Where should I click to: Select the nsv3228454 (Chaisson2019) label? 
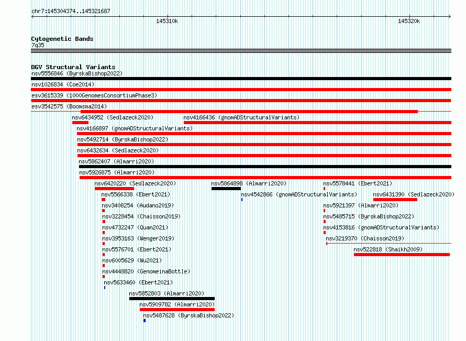point(141,216)
